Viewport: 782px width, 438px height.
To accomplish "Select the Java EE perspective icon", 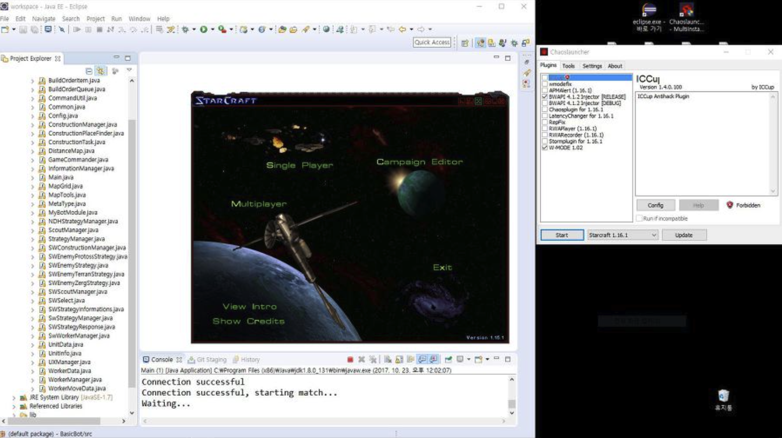I will 481,43.
